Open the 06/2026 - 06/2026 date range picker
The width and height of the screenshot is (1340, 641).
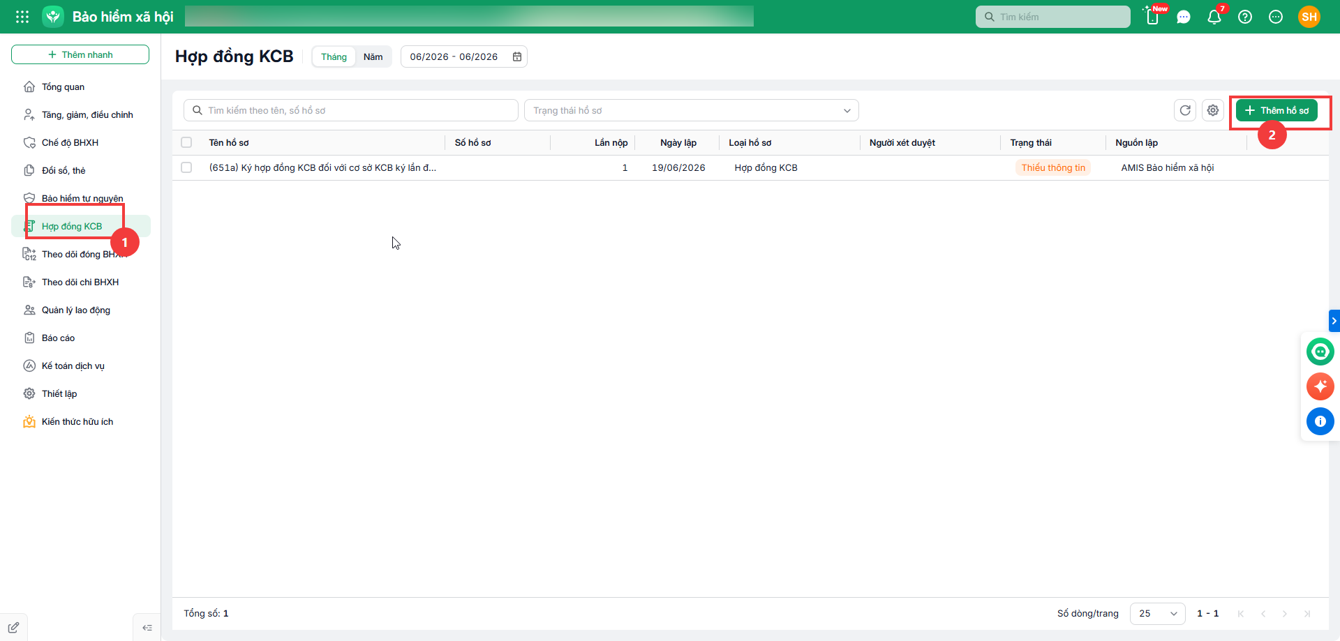[x=463, y=56]
